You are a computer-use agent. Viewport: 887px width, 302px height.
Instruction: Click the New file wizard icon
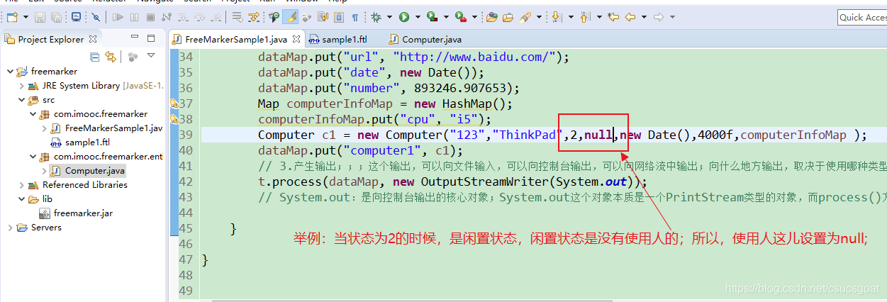coord(12,17)
